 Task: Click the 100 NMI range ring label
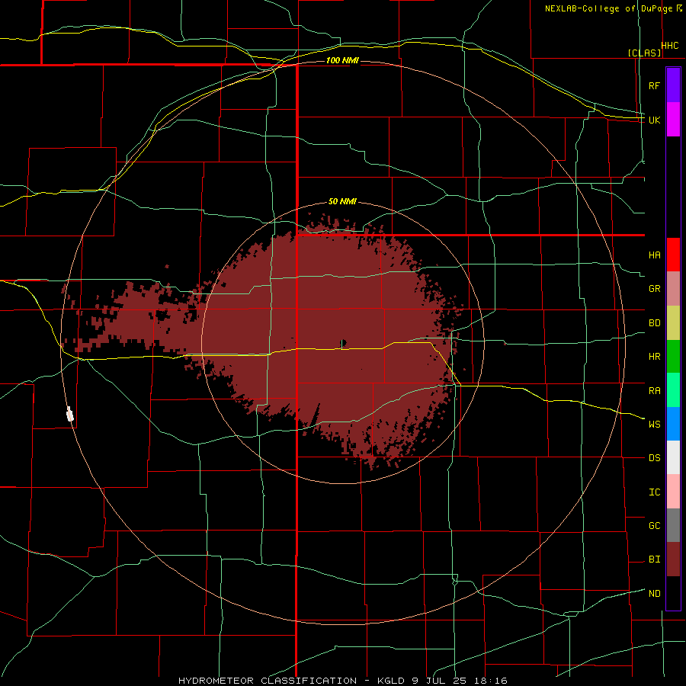pos(342,60)
